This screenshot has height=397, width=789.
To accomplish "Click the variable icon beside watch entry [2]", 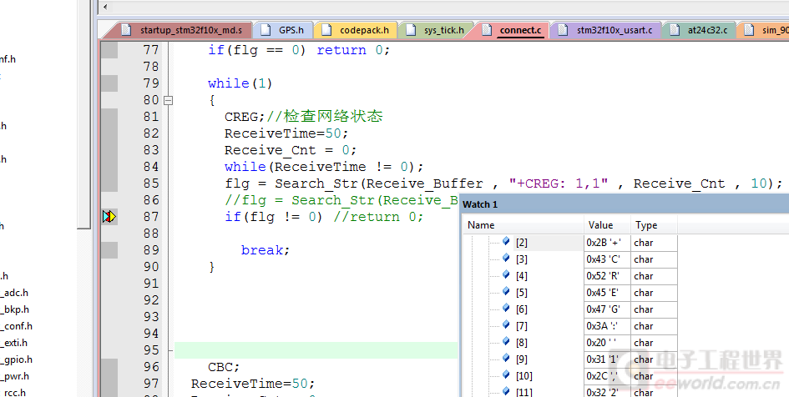I will (506, 242).
